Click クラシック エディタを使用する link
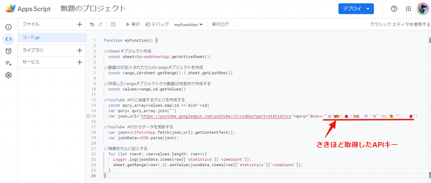 [399, 25]
